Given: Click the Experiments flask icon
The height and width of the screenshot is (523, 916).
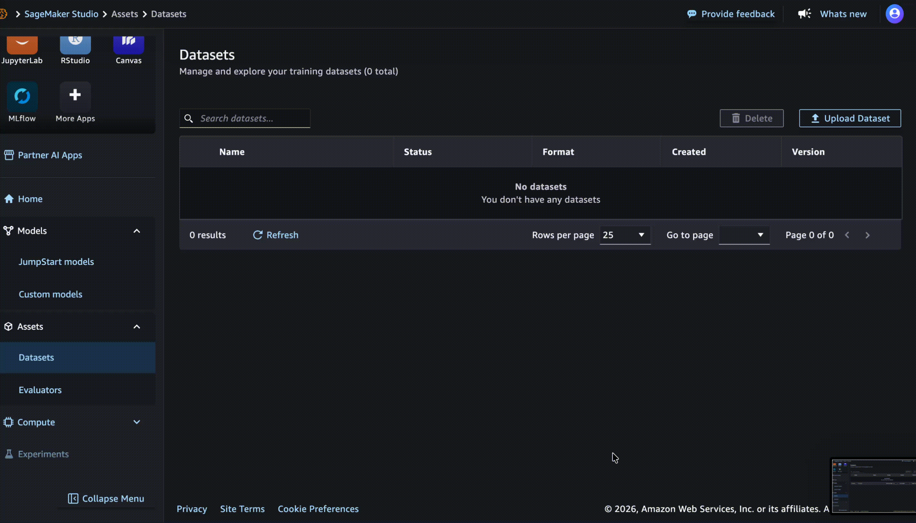Looking at the screenshot, I should pyautogui.click(x=9, y=454).
